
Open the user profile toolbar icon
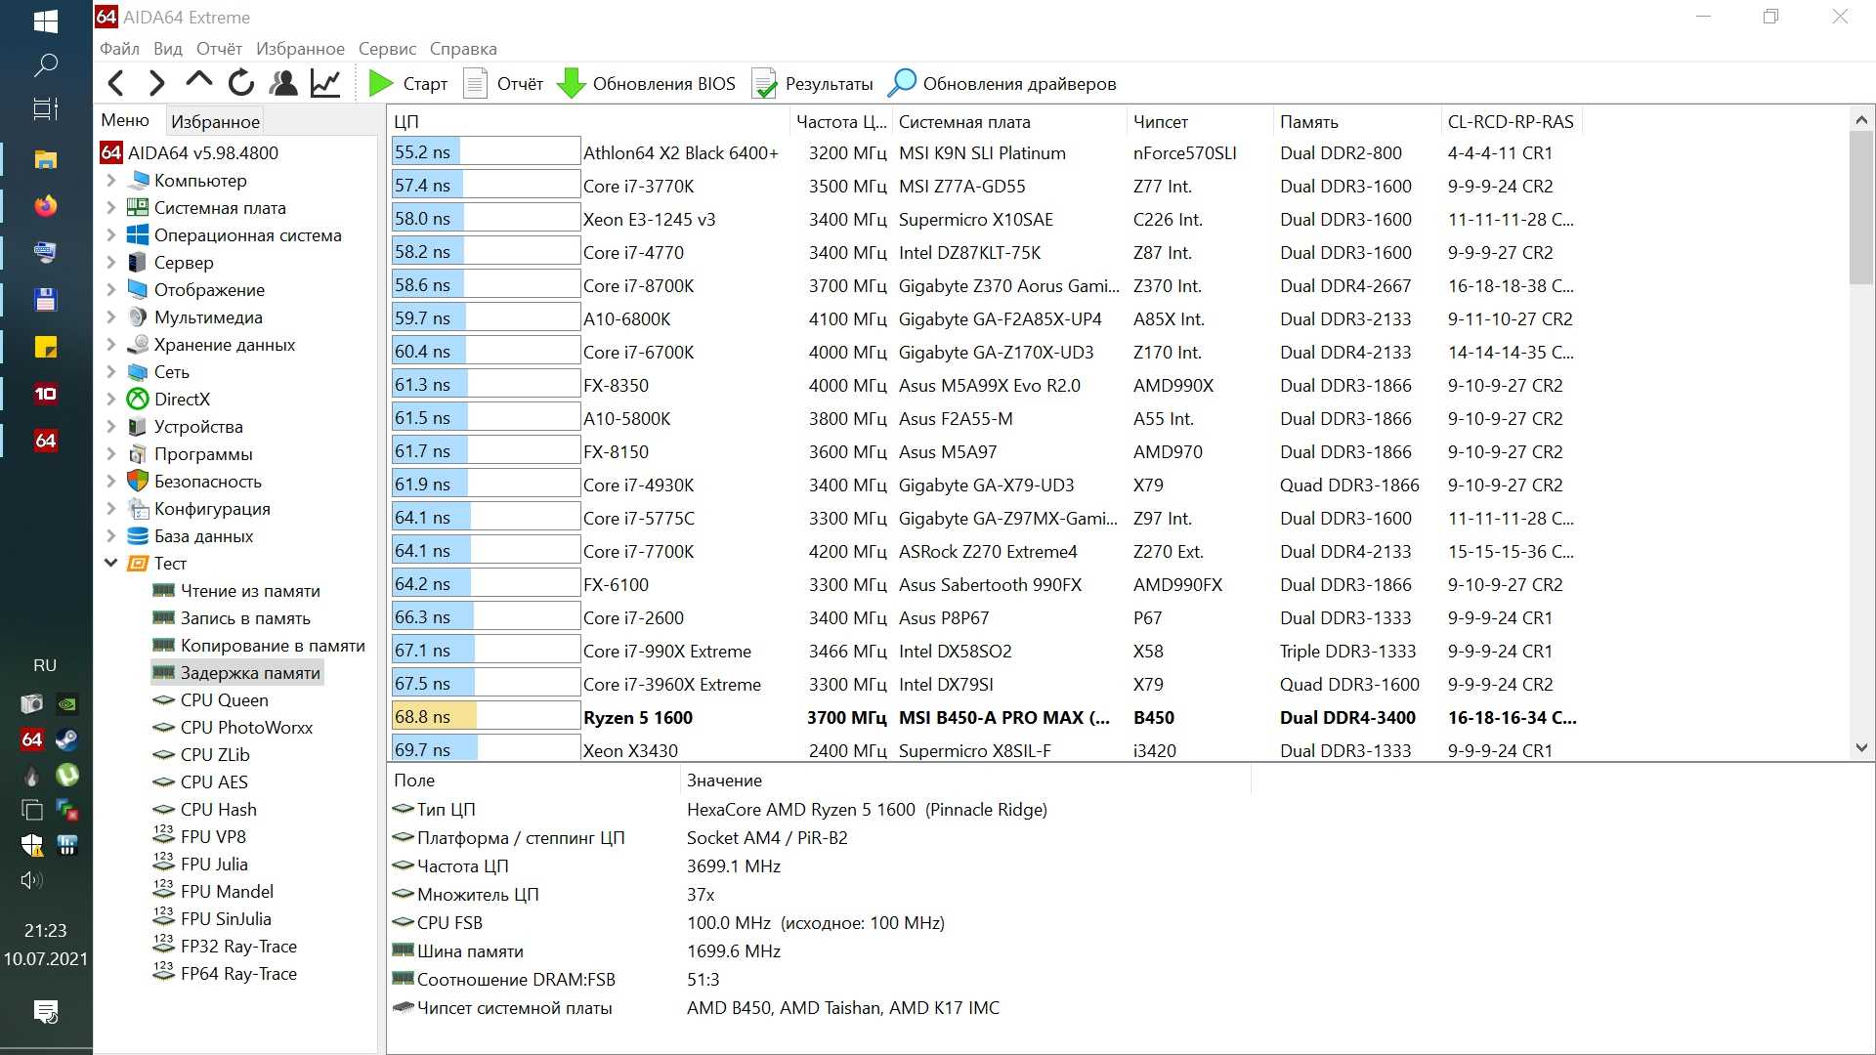[x=283, y=84]
